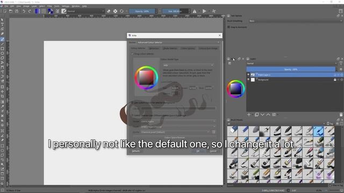Click the Defaults button in dialog
This screenshot has height=193, width=344.
(136, 151)
